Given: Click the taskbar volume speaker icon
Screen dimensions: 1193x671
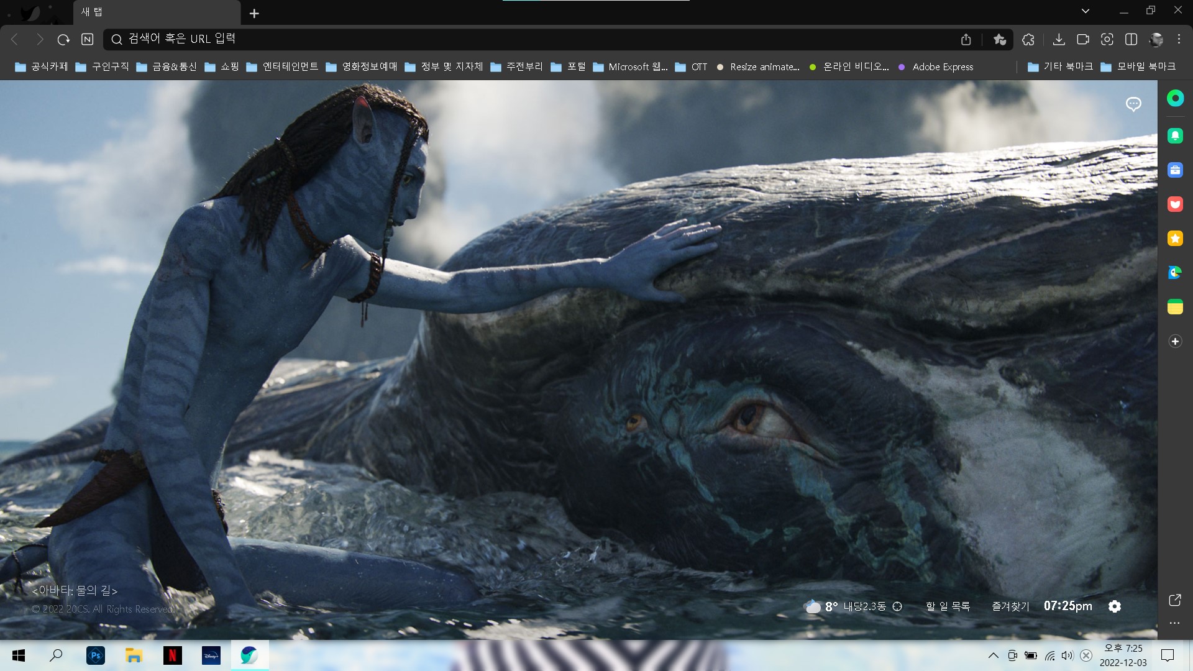Looking at the screenshot, I should [x=1067, y=655].
